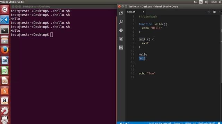Click errors and warnings count in status bar
Image resolution: width=222 pixels, height=124 pixels.
pyautogui.click(x=125, y=123)
